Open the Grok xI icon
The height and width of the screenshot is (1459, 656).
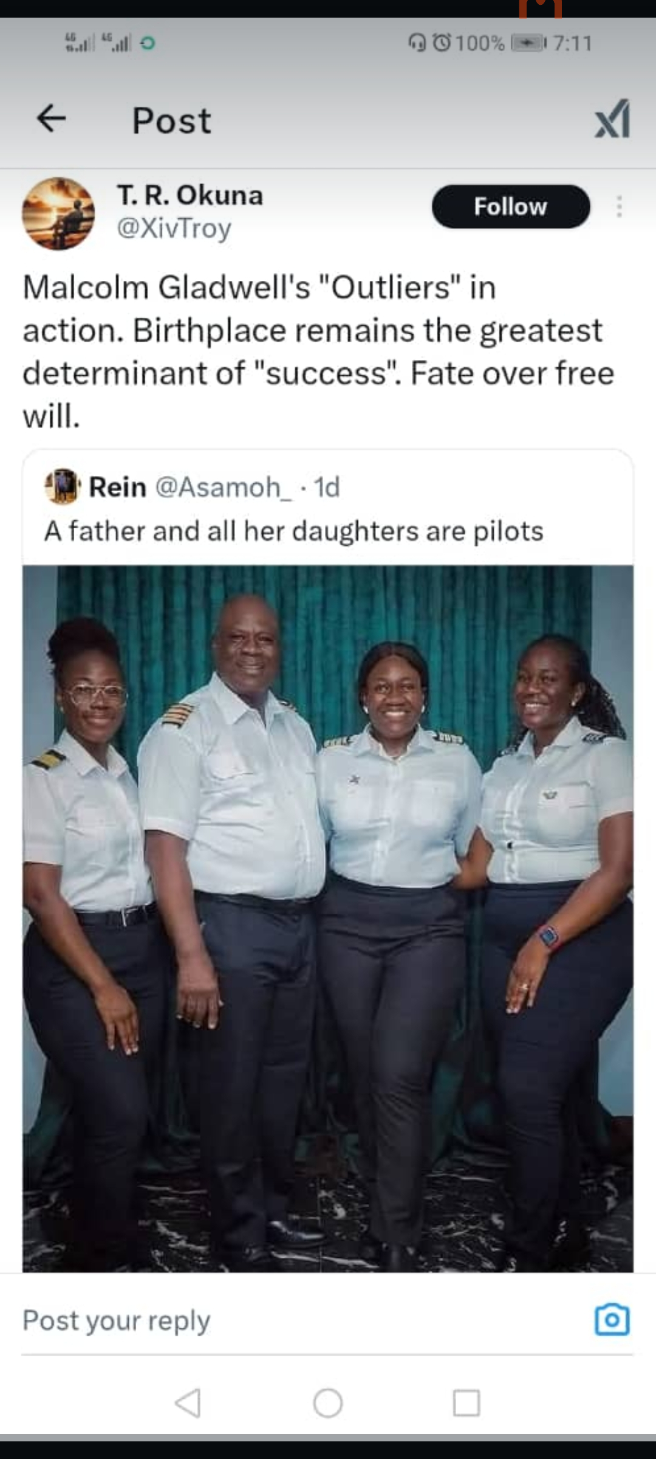click(x=612, y=119)
